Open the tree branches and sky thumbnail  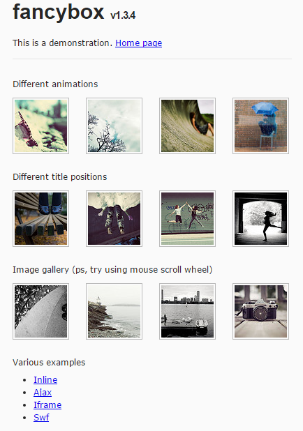[114, 126]
